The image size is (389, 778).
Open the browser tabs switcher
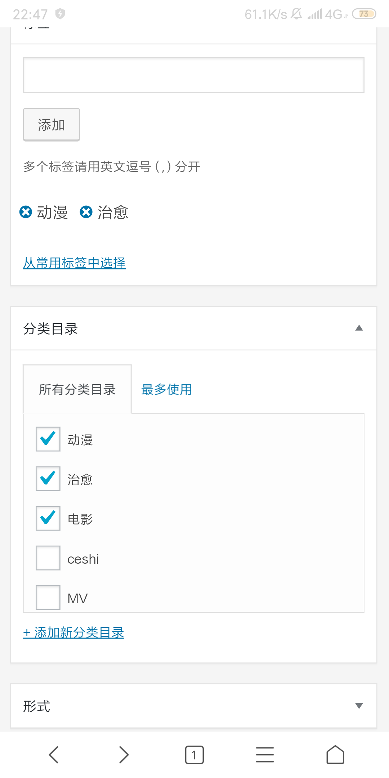[194, 755]
